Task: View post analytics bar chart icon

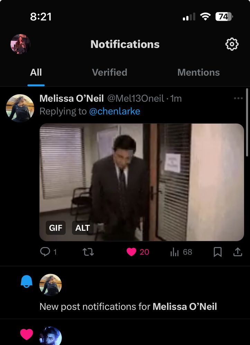Action: click(174, 252)
